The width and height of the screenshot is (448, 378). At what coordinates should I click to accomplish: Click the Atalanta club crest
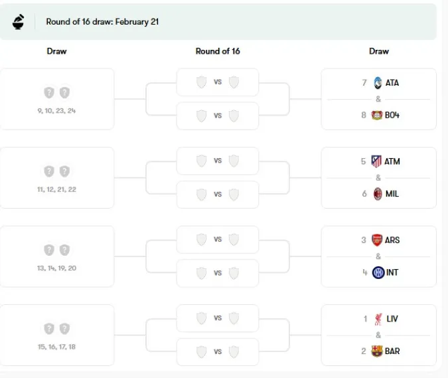378,83
